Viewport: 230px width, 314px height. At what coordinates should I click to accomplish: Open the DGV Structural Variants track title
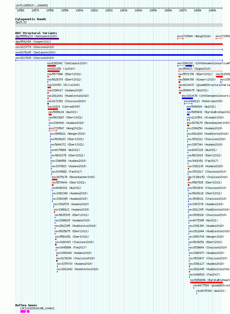36,33
